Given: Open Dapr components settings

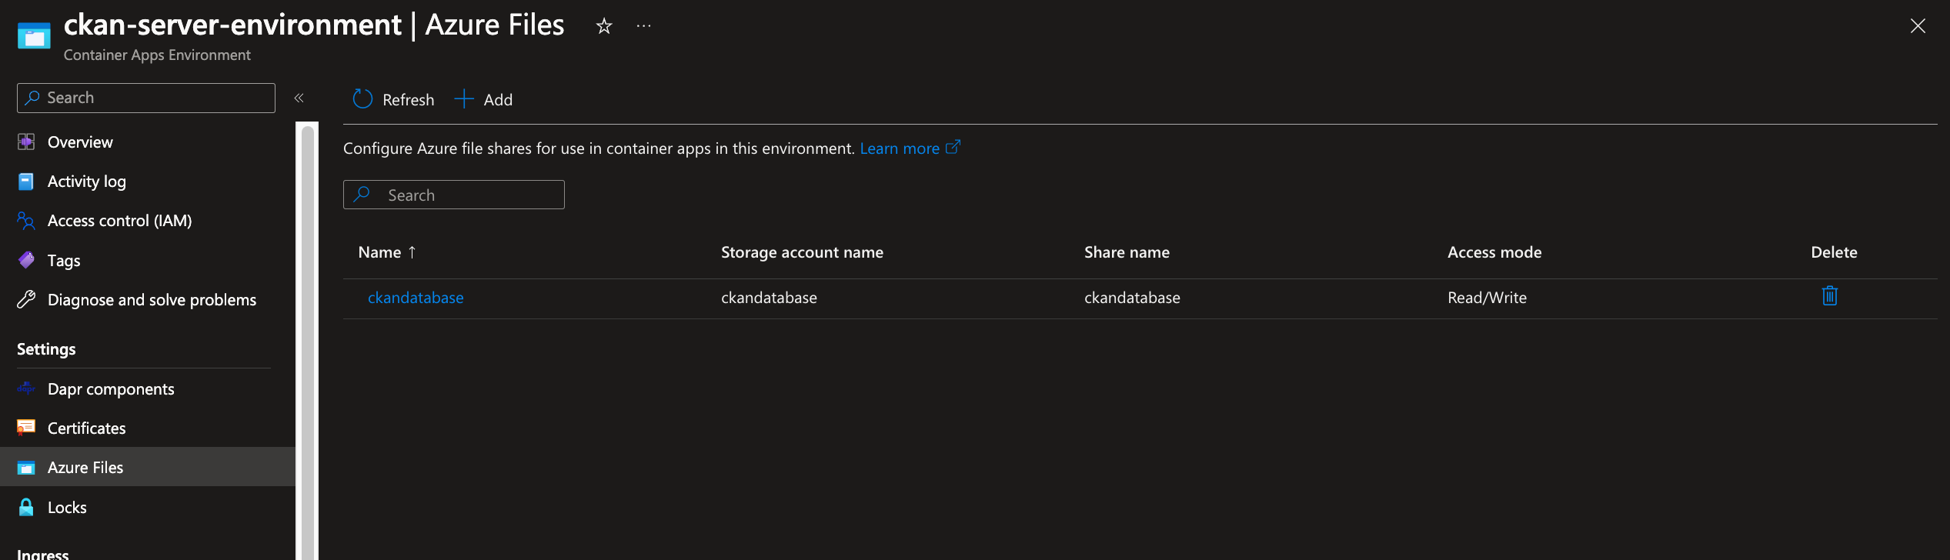Looking at the screenshot, I should 111,389.
